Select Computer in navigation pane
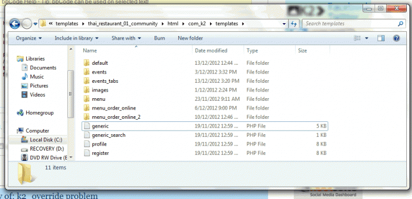412x199 pixels. [x=37, y=131]
